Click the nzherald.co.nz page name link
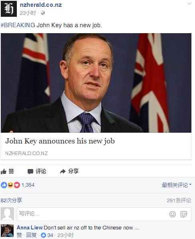195x239 pixels. (x=41, y=5)
